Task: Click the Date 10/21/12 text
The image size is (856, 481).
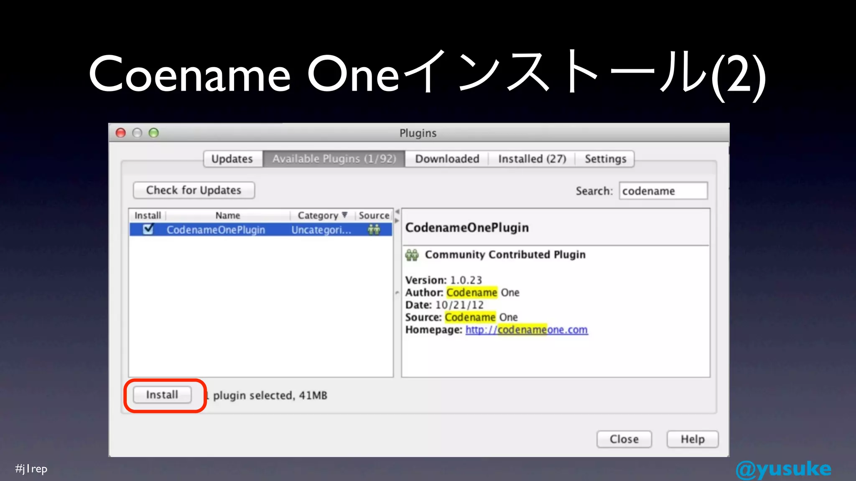Action: pyautogui.click(x=444, y=305)
